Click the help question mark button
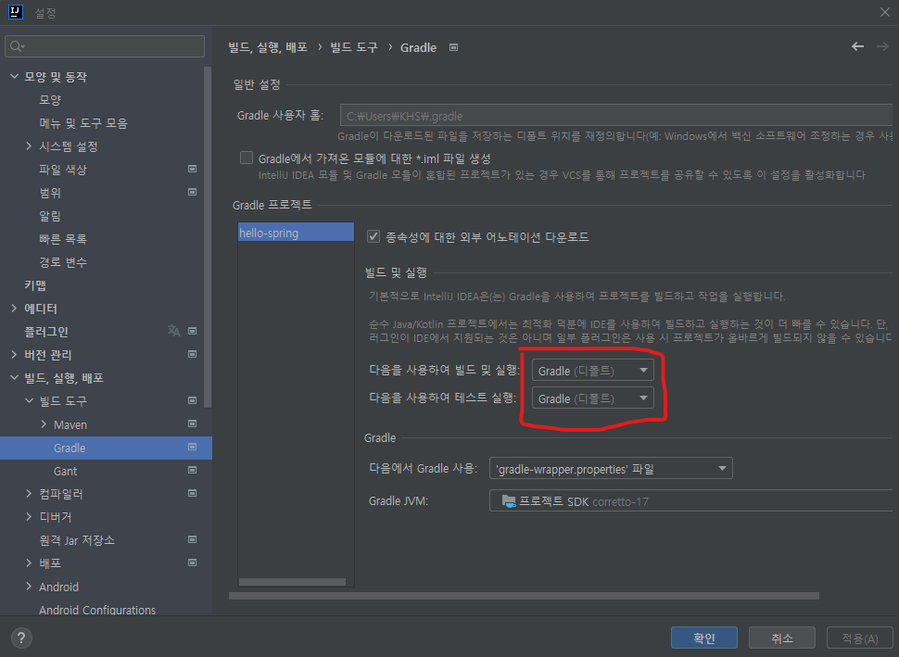The image size is (899, 657). (21, 638)
